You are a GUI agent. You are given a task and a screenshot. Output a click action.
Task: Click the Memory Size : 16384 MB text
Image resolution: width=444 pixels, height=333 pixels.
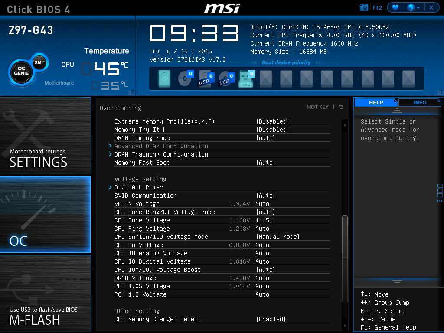click(288, 52)
